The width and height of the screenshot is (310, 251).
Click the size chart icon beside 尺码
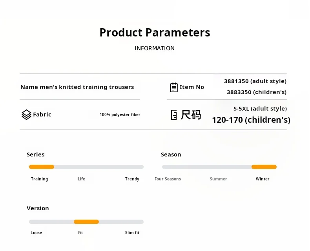[174, 115]
